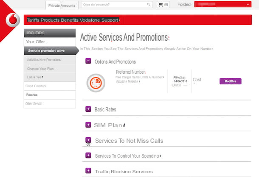
Task: Open the Tariffs menu
Action: (x=33, y=20)
